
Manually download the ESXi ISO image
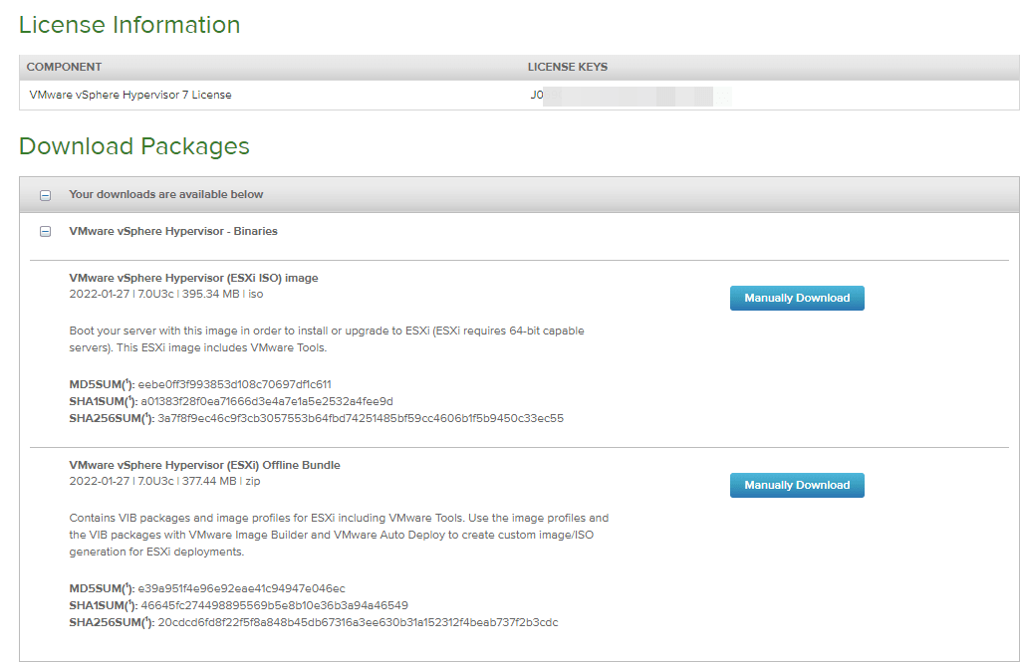click(x=797, y=298)
